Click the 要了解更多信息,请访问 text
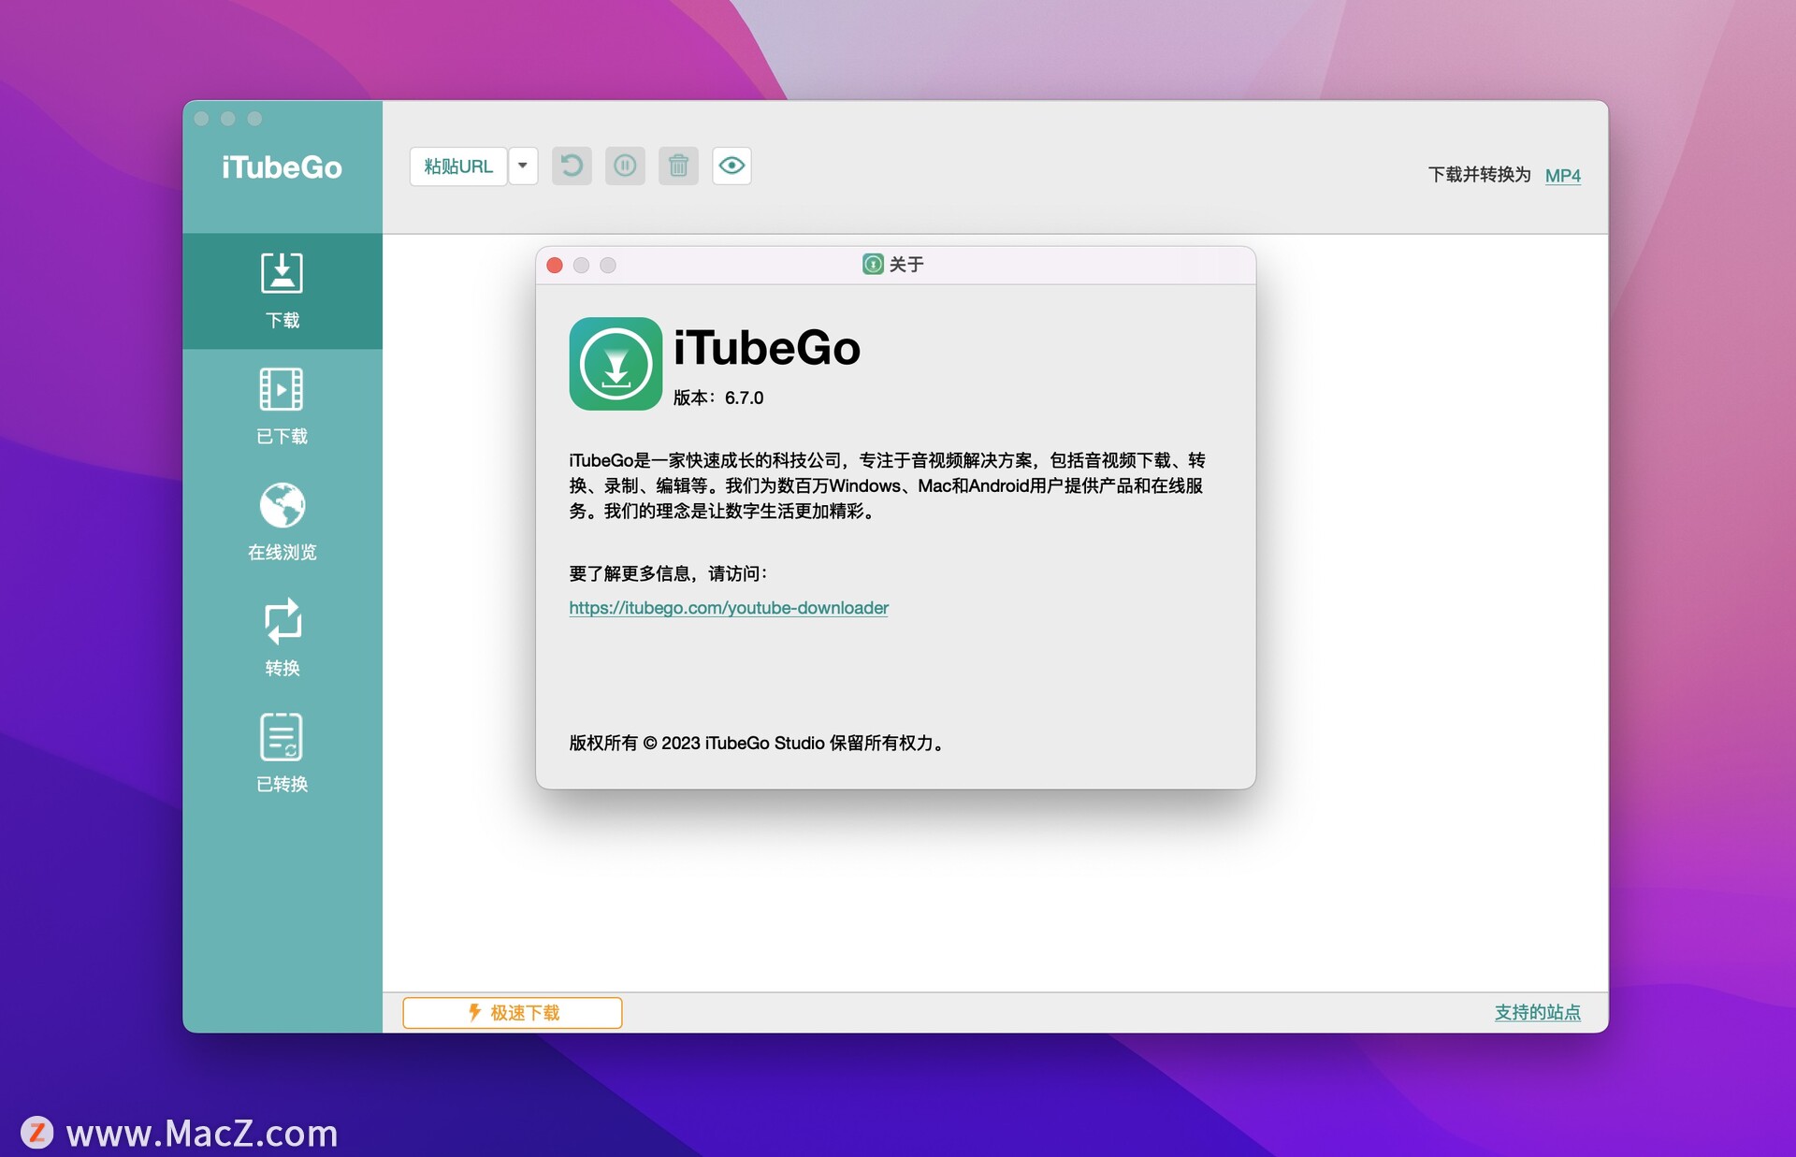This screenshot has height=1157, width=1796. 668,573
